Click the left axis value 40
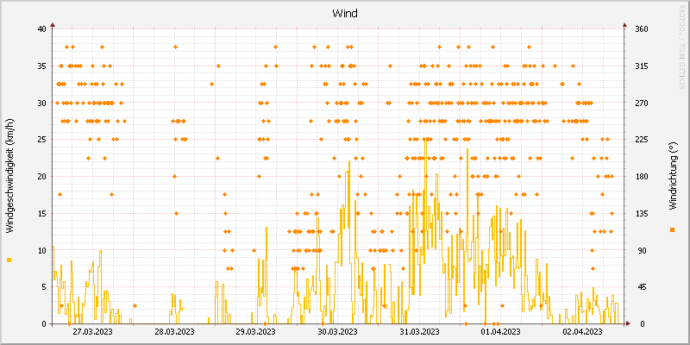690x345 pixels. [41, 29]
